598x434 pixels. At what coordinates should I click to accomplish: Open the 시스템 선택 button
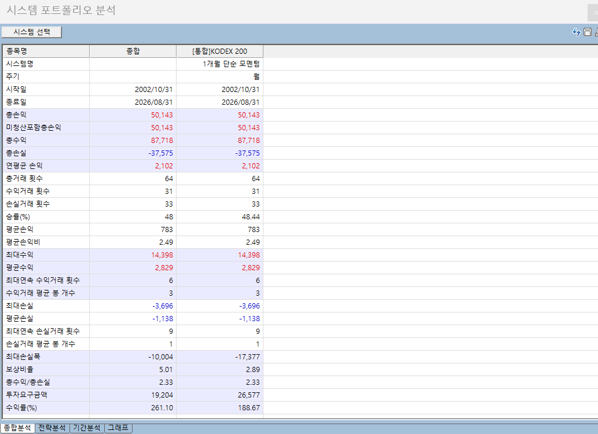point(32,32)
